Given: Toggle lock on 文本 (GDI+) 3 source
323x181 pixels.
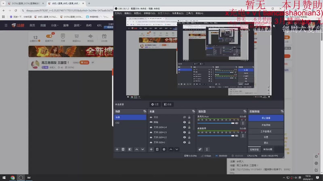Looking at the screenshot, I should [189, 132].
